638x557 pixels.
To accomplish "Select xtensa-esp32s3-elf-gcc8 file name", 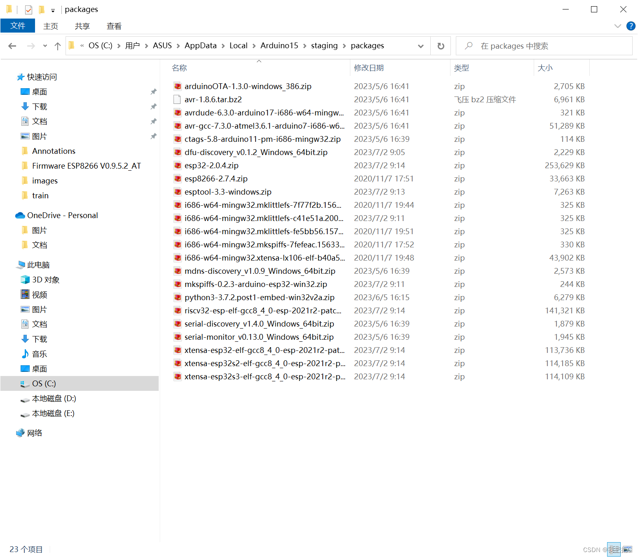I will 265,376.
